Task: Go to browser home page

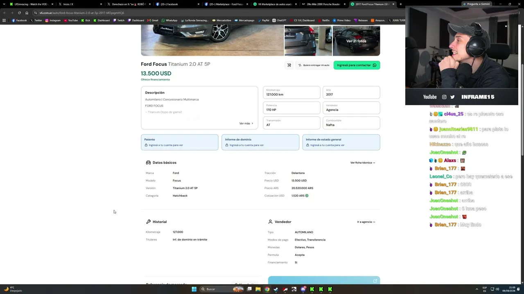Action: pyautogui.click(x=27, y=13)
